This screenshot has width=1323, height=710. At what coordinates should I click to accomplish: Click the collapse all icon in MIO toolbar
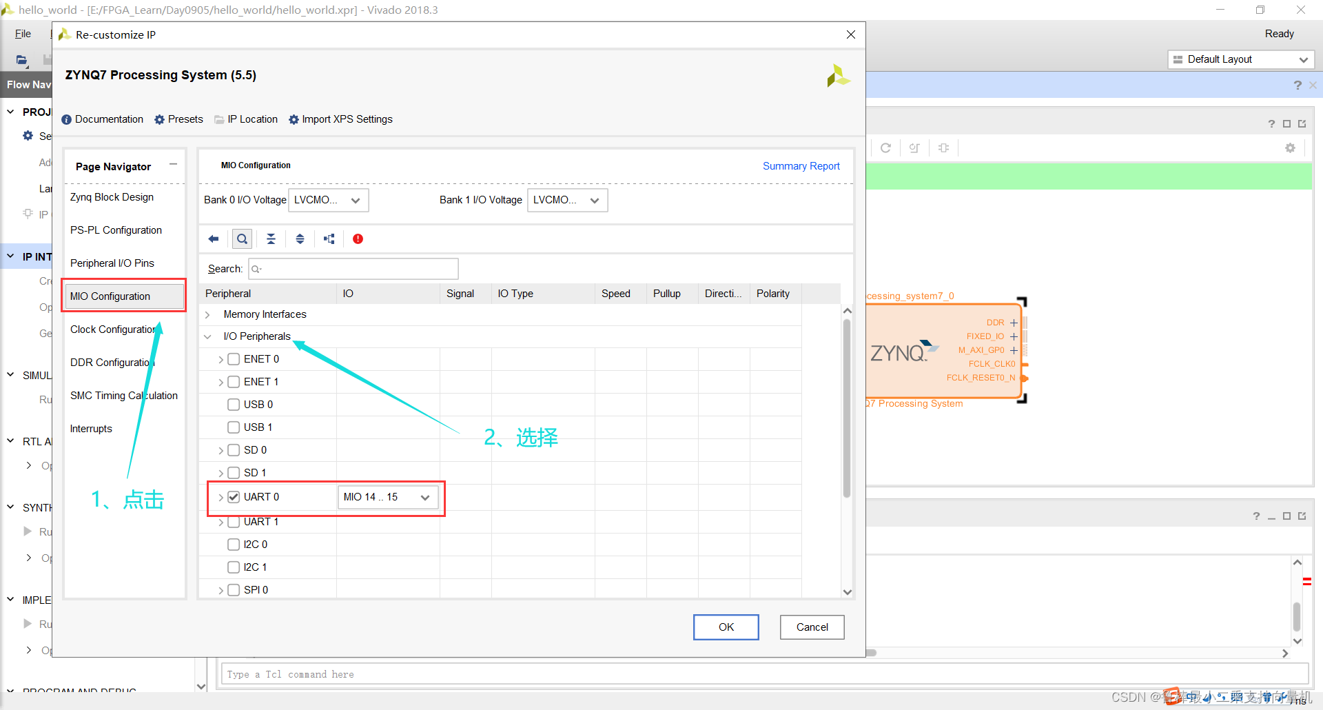[x=271, y=239]
